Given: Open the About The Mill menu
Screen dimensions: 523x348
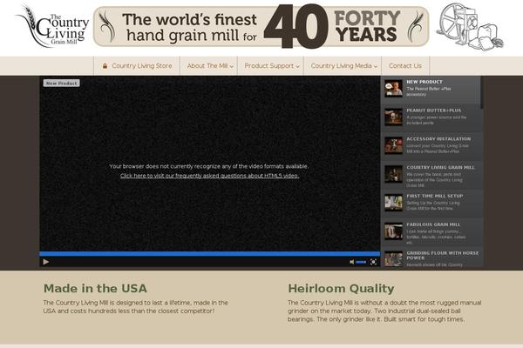Looking at the screenshot, I should pos(209,66).
